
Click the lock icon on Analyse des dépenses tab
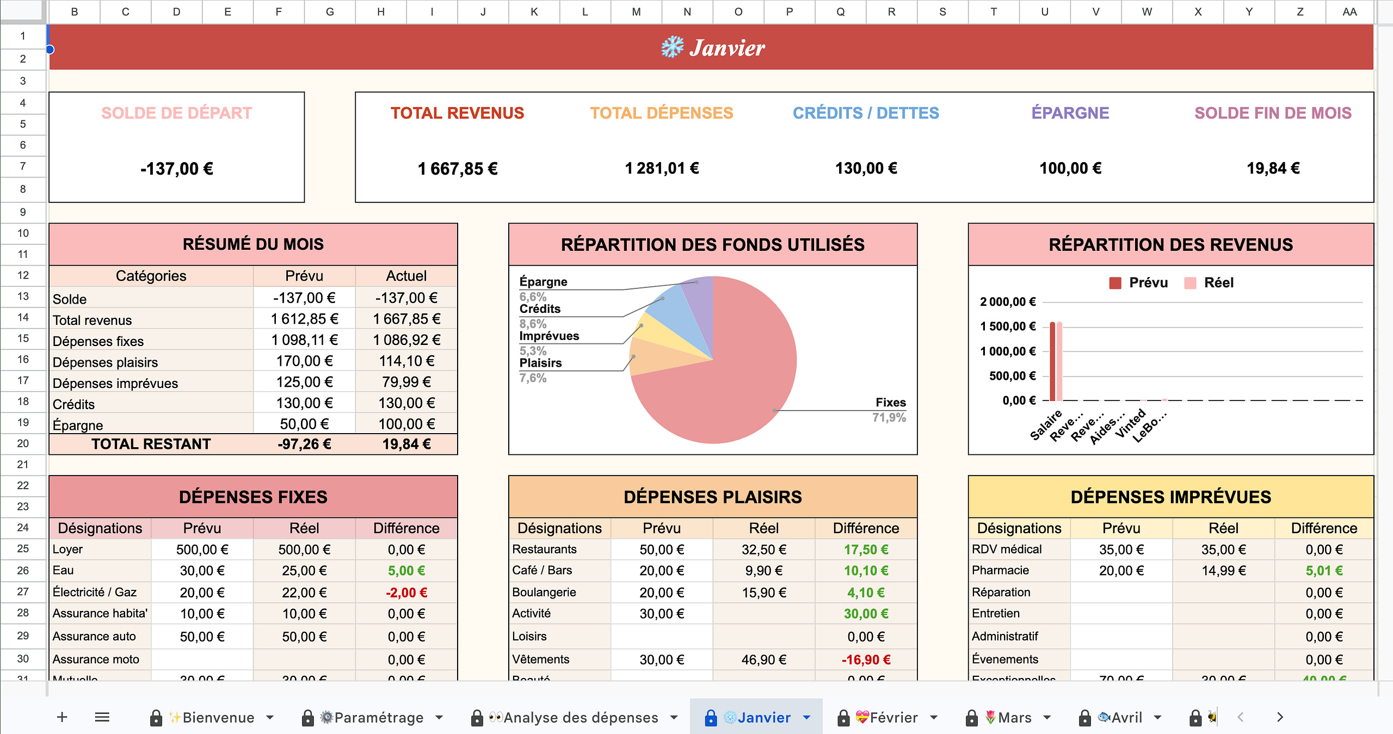pyautogui.click(x=477, y=718)
